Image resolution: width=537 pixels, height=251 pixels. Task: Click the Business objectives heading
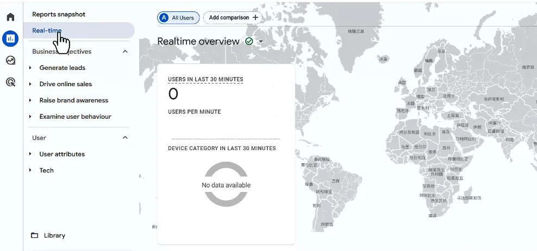point(61,52)
